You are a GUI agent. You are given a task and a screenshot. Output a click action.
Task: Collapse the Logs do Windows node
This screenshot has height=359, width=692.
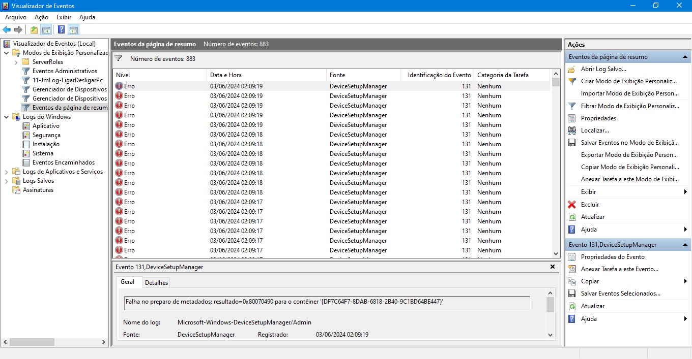[6, 117]
